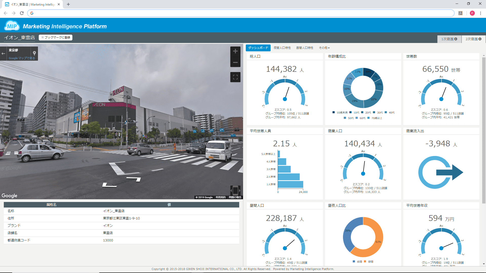Click the browser back arrow
The height and width of the screenshot is (273, 486).
coord(6,13)
